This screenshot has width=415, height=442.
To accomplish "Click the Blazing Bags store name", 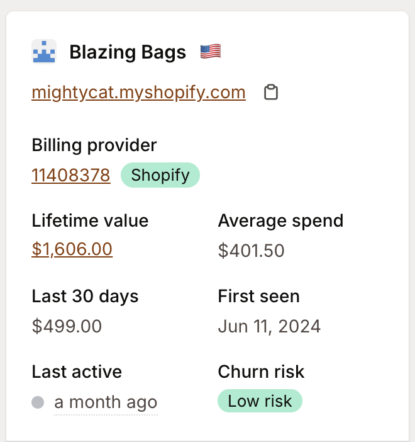I will 128,52.
